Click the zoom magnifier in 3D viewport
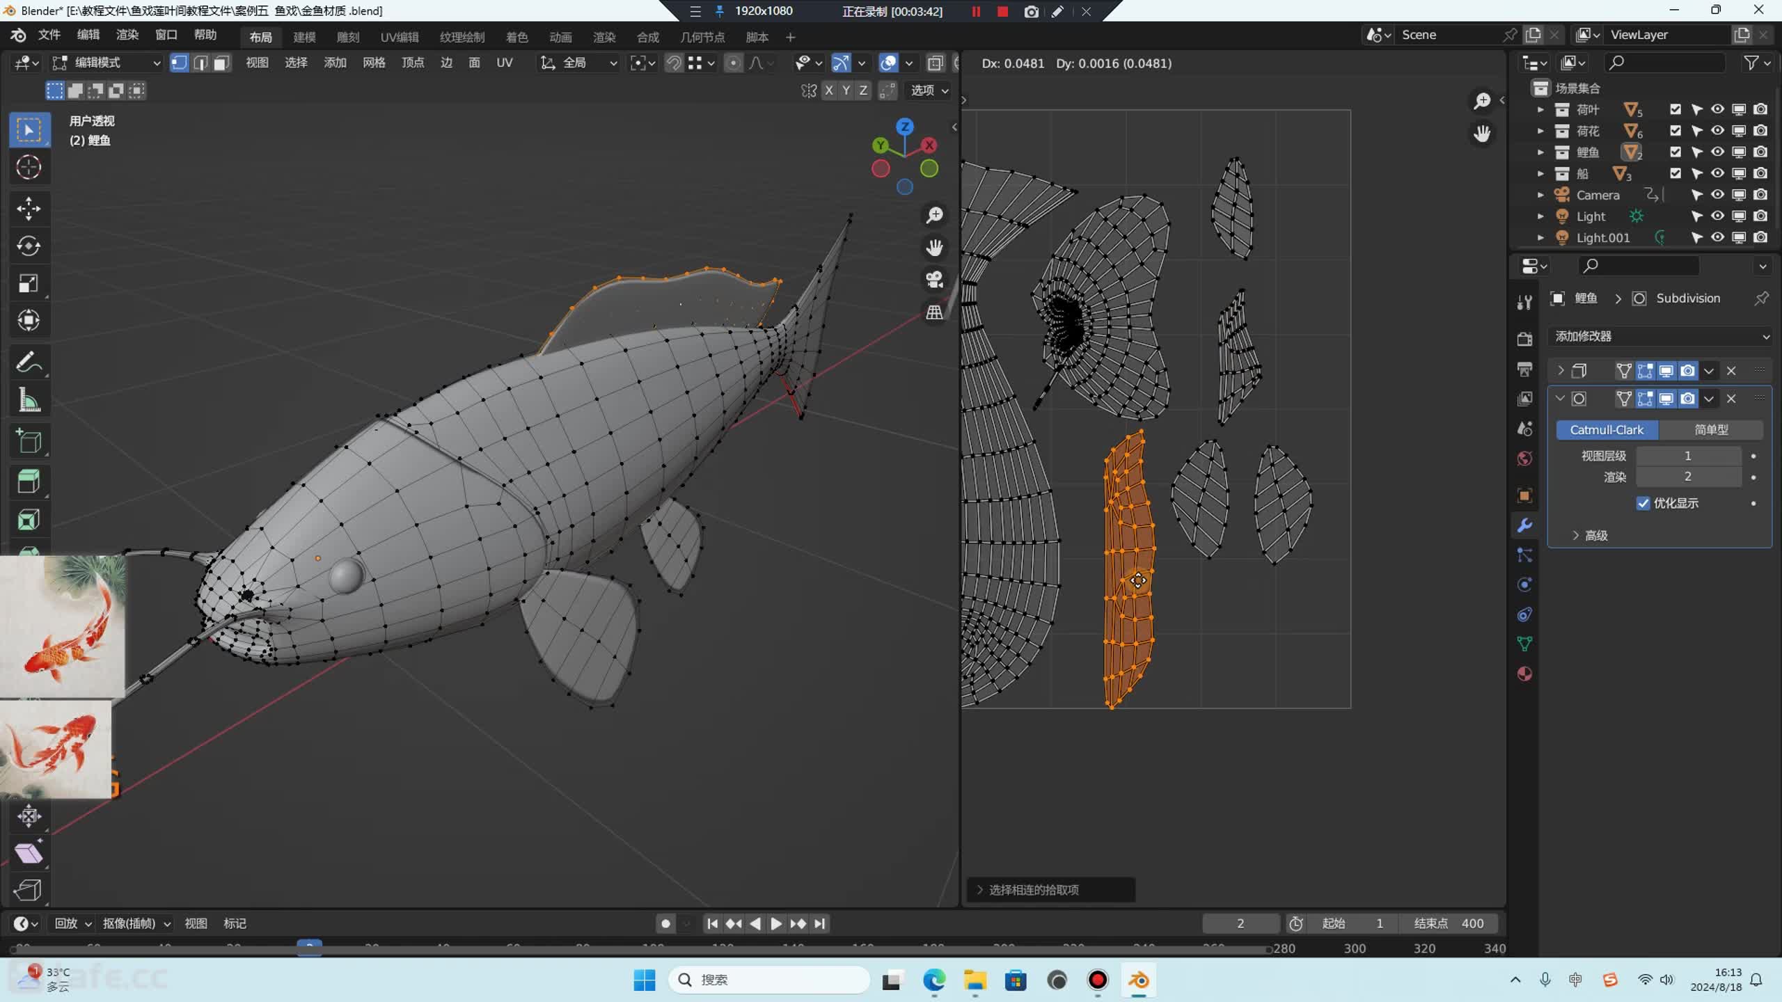Image resolution: width=1782 pixels, height=1002 pixels. 934,216
